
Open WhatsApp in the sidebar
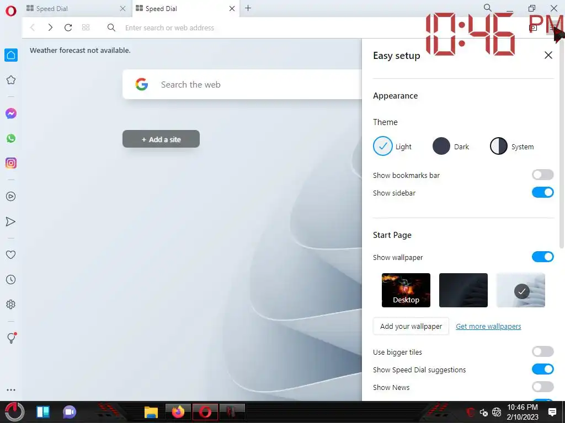coord(11,138)
